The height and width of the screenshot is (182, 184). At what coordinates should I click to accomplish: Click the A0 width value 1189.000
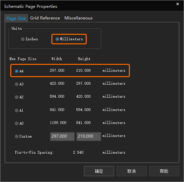[x=58, y=123]
